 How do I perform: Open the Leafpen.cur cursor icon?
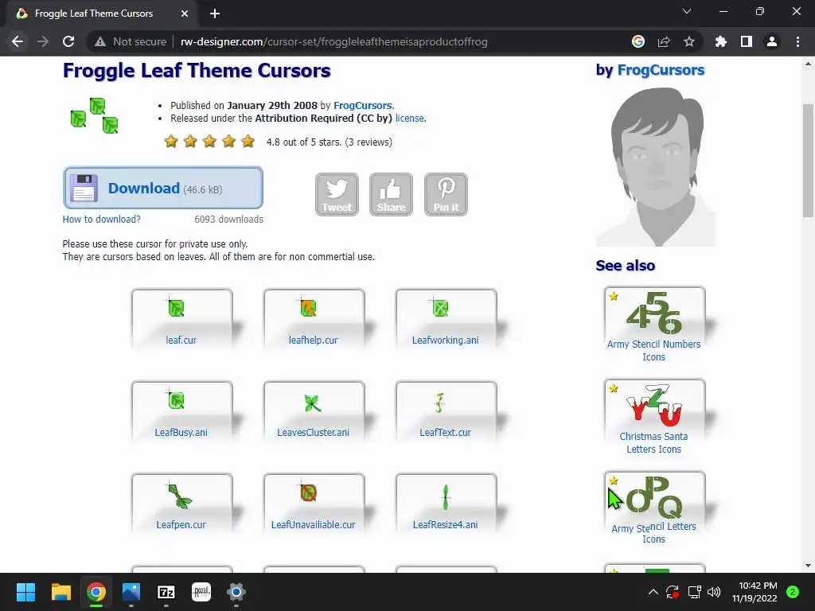tap(179, 496)
